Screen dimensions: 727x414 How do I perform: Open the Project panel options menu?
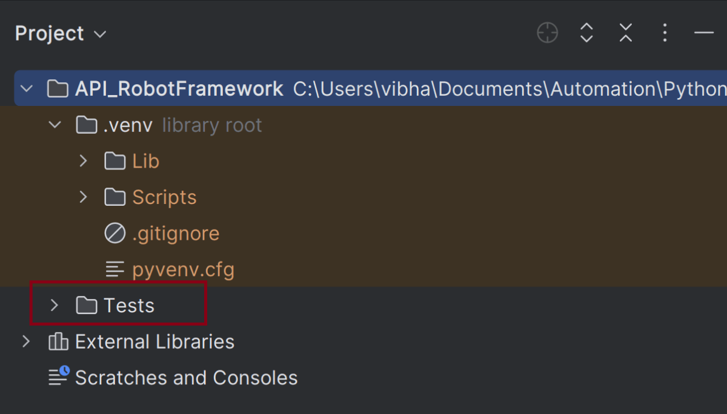coord(665,33)
